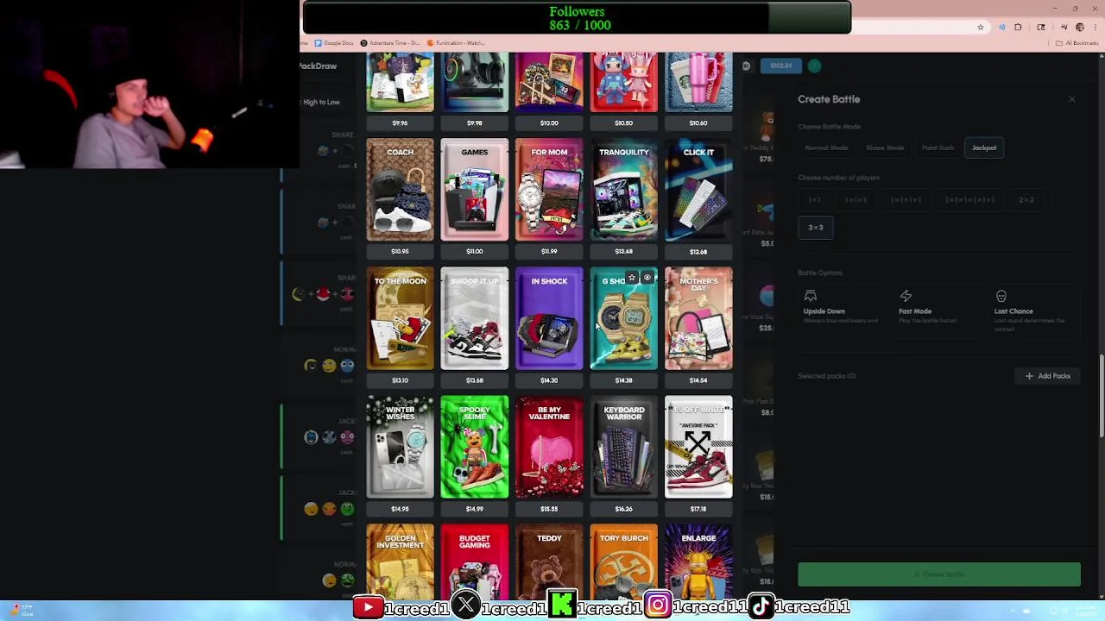1105x621 pixels.
Task: Select the For Mom pack card
Action: [549, 190]
